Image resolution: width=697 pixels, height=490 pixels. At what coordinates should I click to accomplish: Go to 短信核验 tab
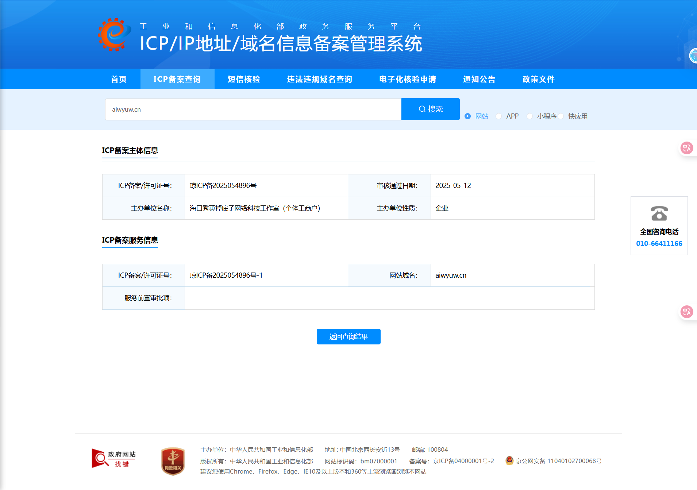[244, 79]
